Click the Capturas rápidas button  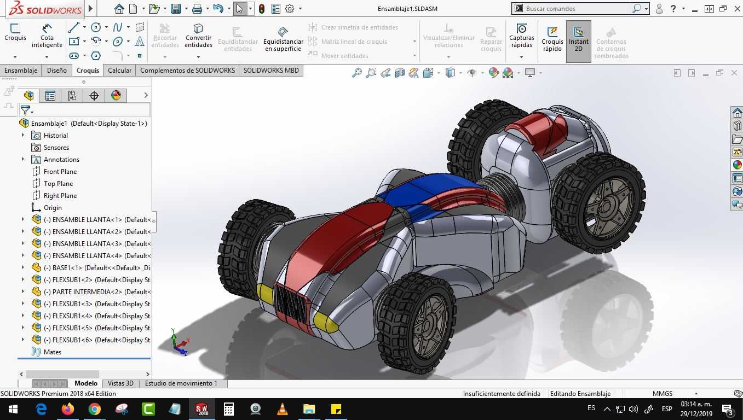pyautogui.click(x=522, y=36)
